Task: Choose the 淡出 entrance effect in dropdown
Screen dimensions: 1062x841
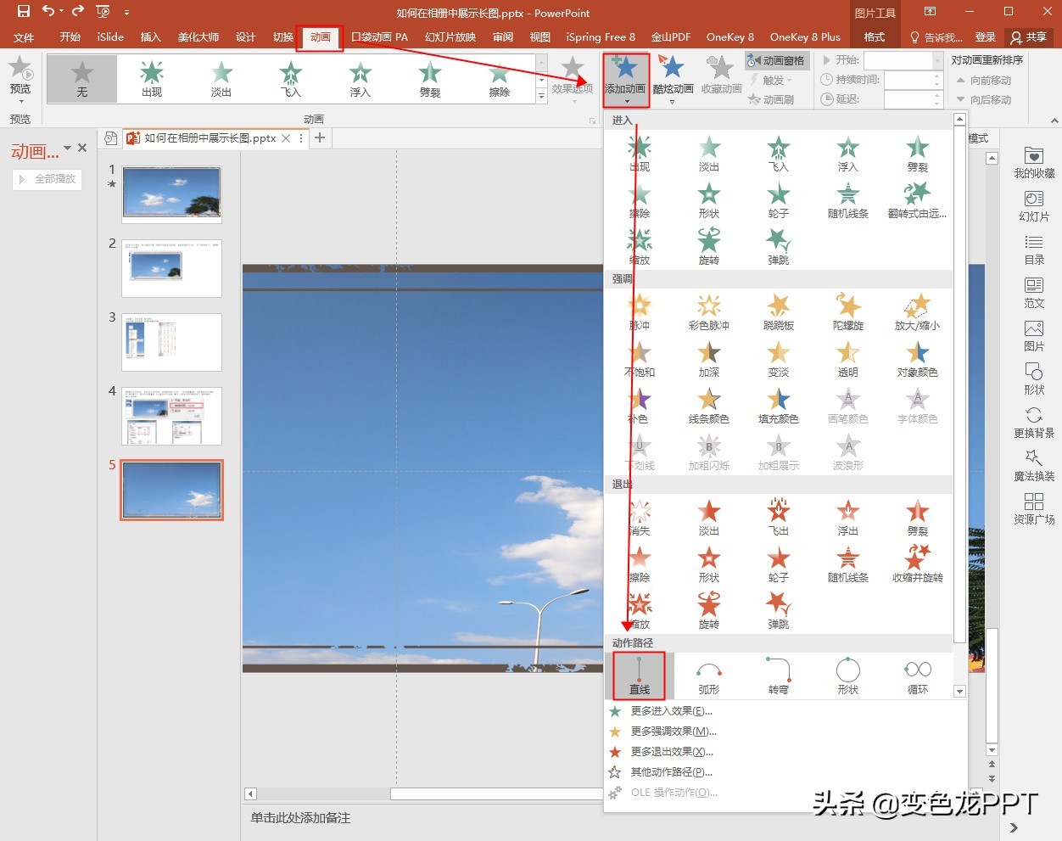Action: (x=709, y=154)
